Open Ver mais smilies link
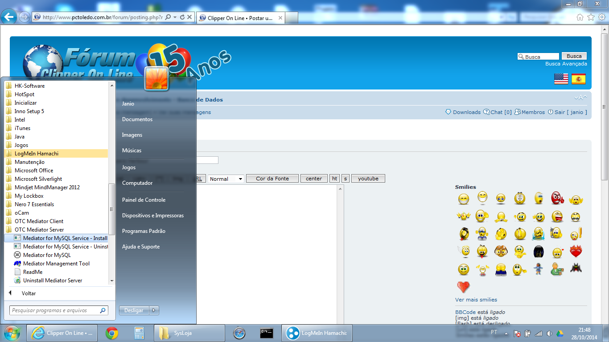Viewport: 609px width, 342px height. pos(476,300)
